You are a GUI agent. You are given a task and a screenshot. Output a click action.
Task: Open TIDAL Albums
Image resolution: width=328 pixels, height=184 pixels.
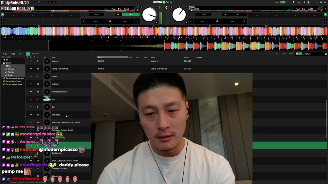pyautogui.click(x=11, y=69)
